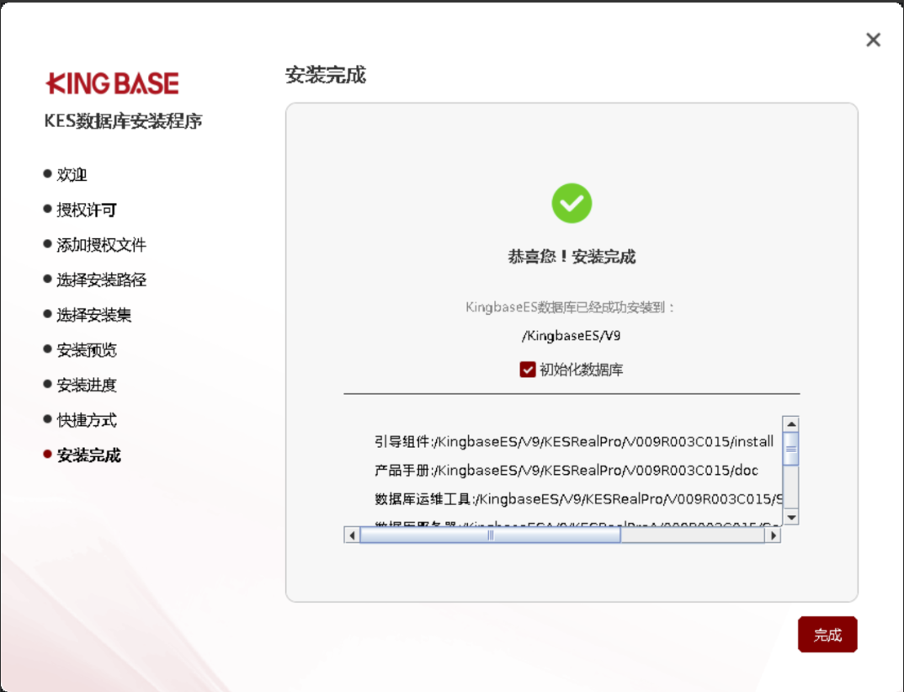The width and height of the screenshot is (904, 692).
Task: Click the 数据库运维工具 path line
Action: click(x=578, y=499)
